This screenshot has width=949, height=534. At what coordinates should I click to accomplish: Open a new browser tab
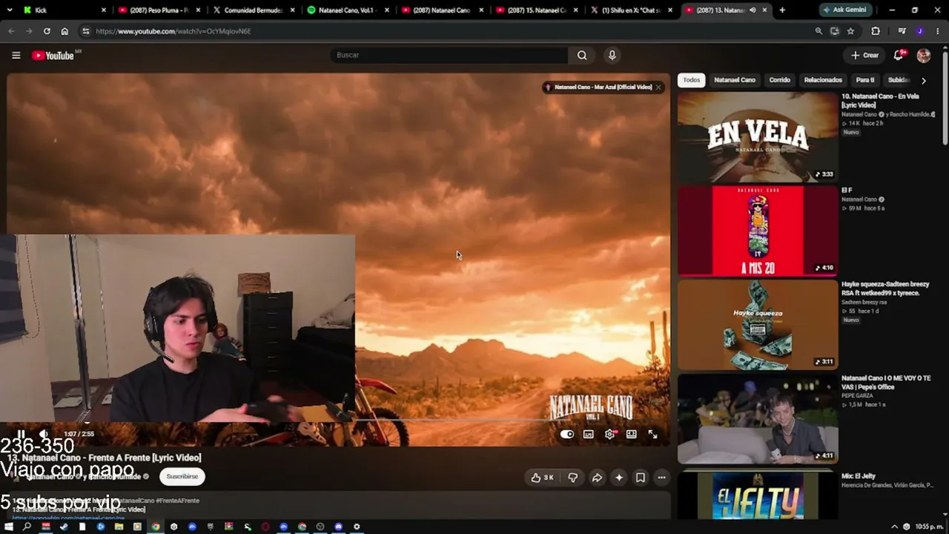coord(782,10)
